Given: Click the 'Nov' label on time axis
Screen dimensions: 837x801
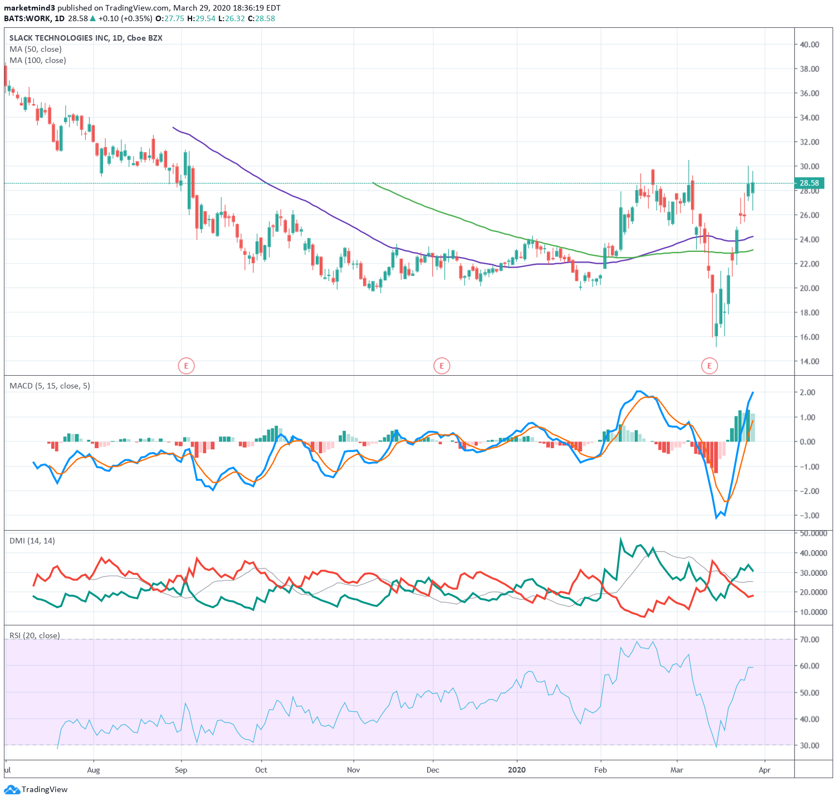Looking at the screenshot, I should coord(353,770).
